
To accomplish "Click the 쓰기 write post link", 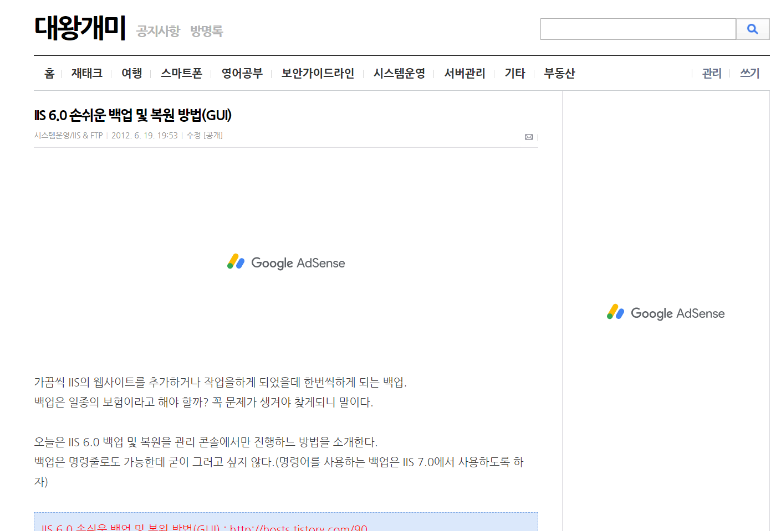I will pyautogui.click(x=750, y=73).
